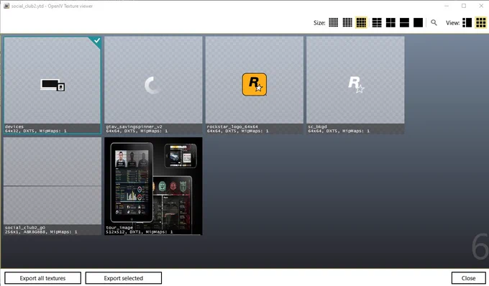Select the two-by-two grid size icon

pyautogui.click(x=390, y=22)
